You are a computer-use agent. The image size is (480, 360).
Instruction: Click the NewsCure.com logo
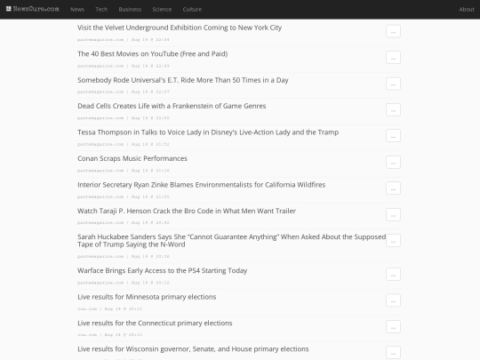point(33,9)
